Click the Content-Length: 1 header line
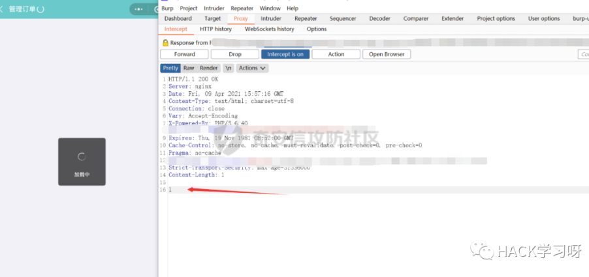Viewport: 589px width, 277px height. click(x=197, y=175)
